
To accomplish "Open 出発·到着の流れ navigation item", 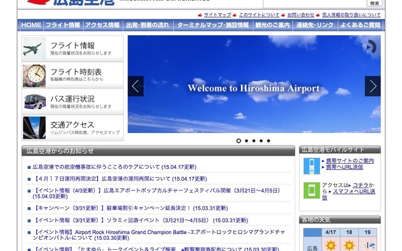I will click(148, 25).
